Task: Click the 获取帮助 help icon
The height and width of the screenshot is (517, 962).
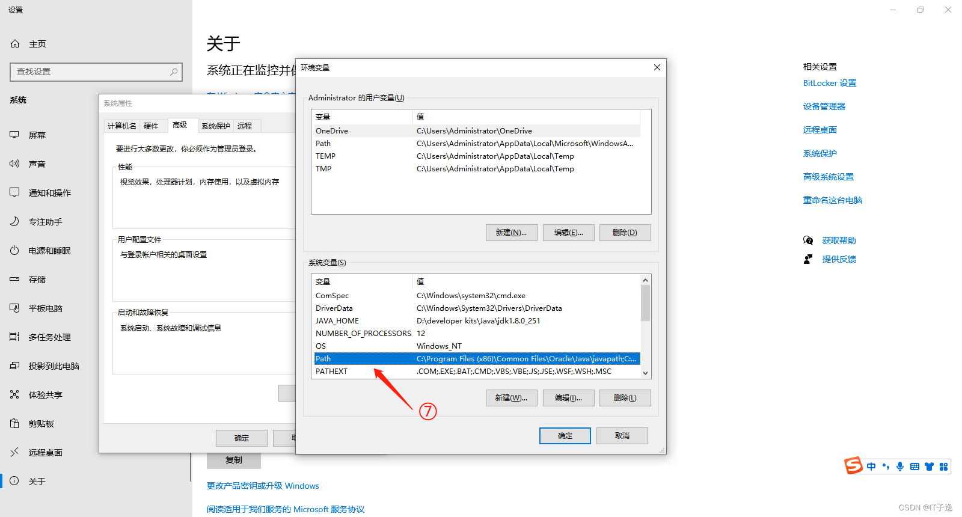Action: (x=808, y=240)
